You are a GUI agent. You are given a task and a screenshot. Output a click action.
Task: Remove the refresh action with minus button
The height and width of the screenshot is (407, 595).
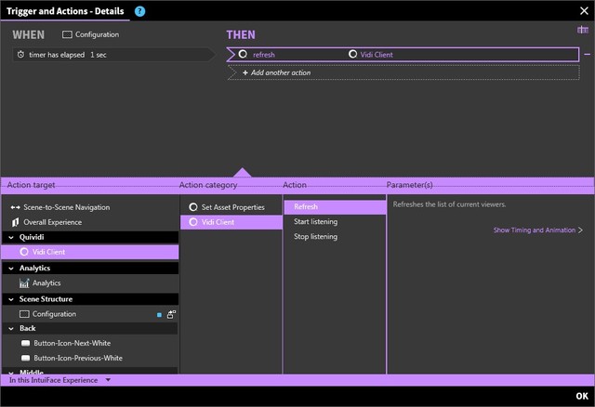(587, 55)
